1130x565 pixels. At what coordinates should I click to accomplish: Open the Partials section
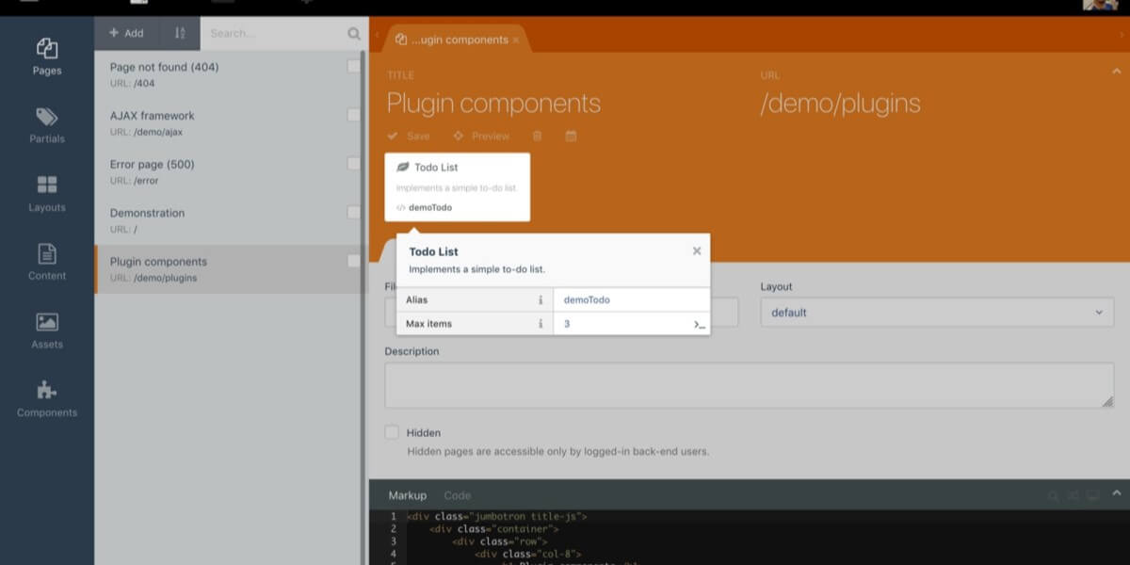[47, 125]
